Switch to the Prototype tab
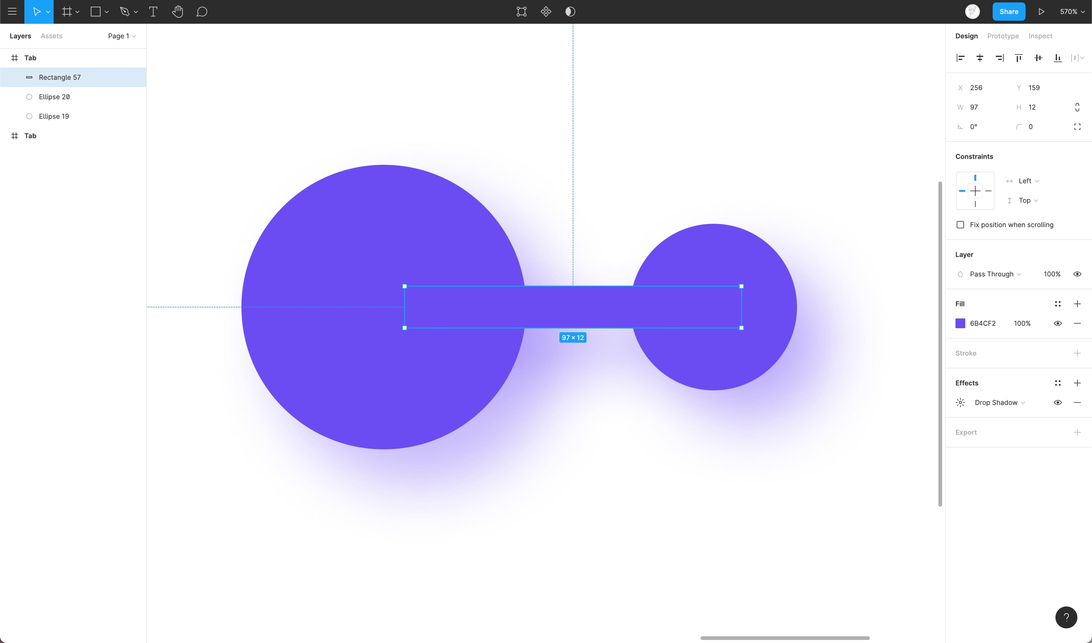This screenshot has width=1092, height=643. tap(1003, 36)
